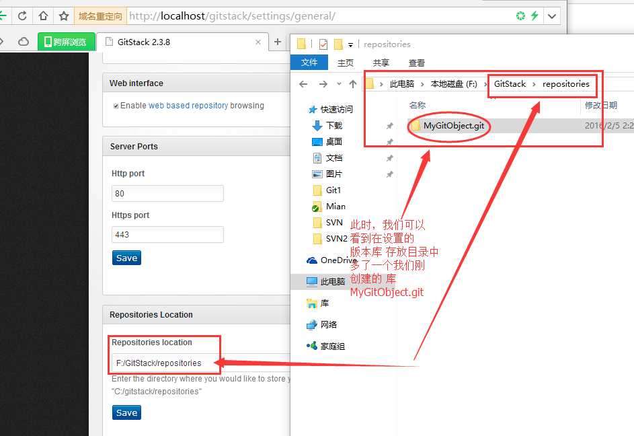This screenshot has height=436, width=634.
Task: Sort by the 名称 column header
Action: click(x=418, y=105)
